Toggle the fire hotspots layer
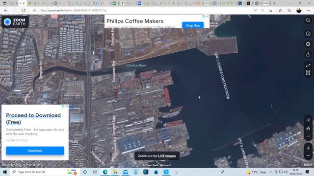 308,129
